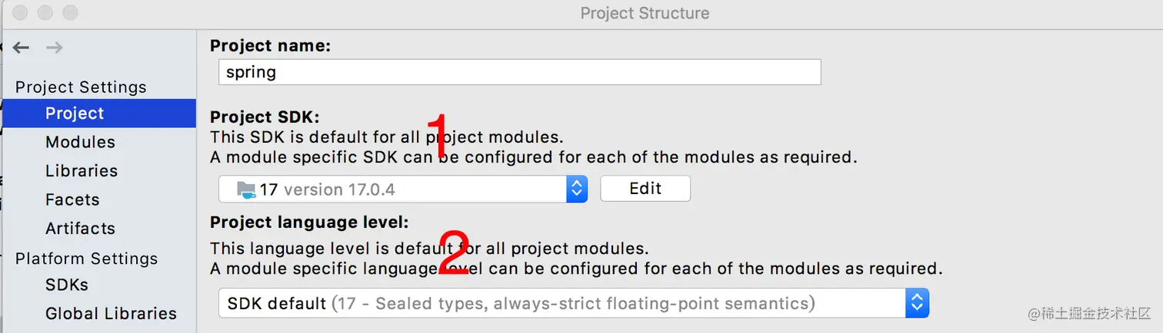Open SDKs under Platform Settings
The image size is (1163, 333).
(67, 285)
